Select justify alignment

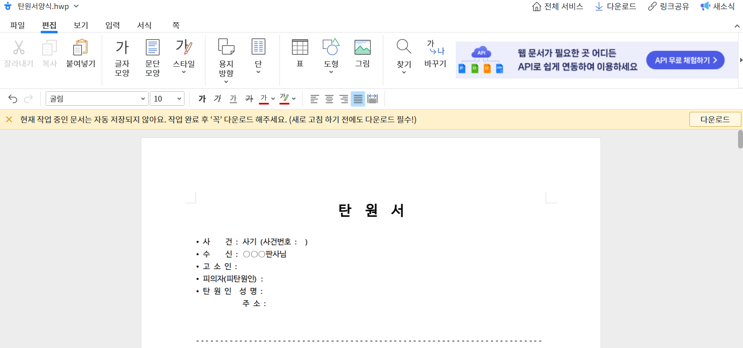(x=358, y=99)
